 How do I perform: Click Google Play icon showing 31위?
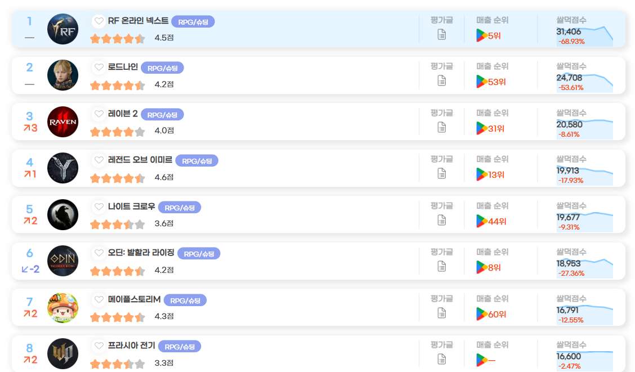482,128
